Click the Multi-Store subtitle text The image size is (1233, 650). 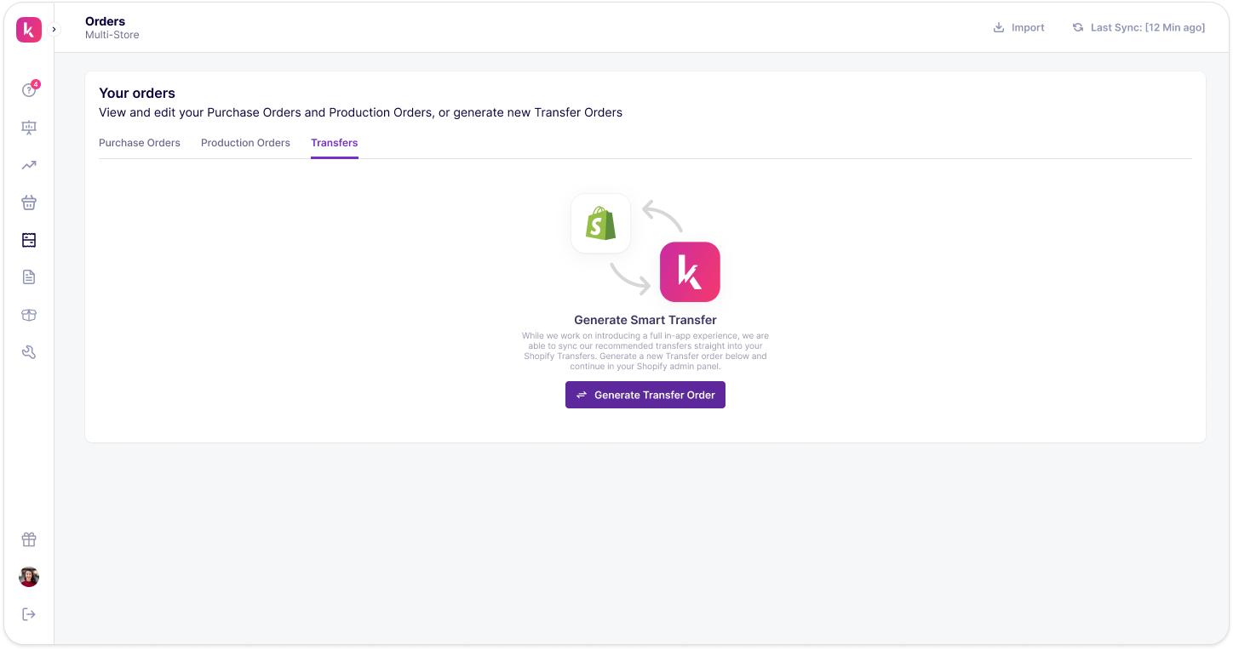[x=112, y=35]
